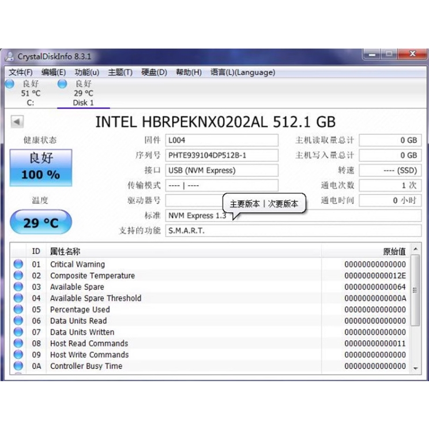Open the 文件(F) menu
The image size is (429, 429).
[20, 72]
